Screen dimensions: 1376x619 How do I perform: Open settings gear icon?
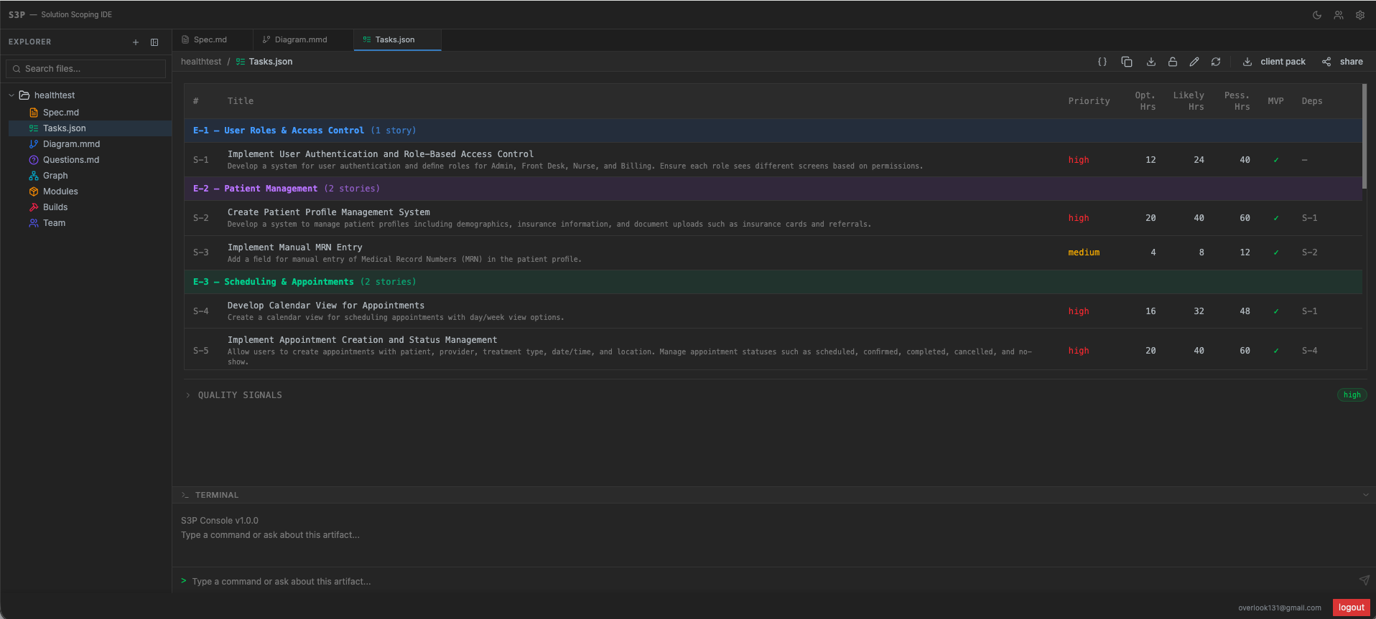click(x=1360, y=15)
